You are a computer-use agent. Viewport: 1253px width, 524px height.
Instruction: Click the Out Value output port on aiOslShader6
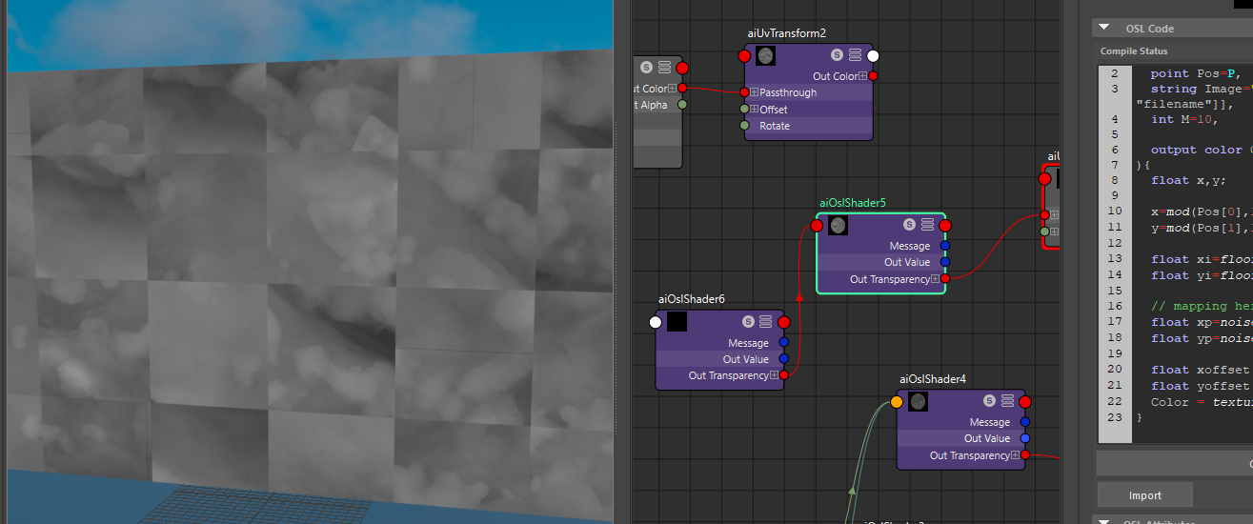[x=783, y=359]
